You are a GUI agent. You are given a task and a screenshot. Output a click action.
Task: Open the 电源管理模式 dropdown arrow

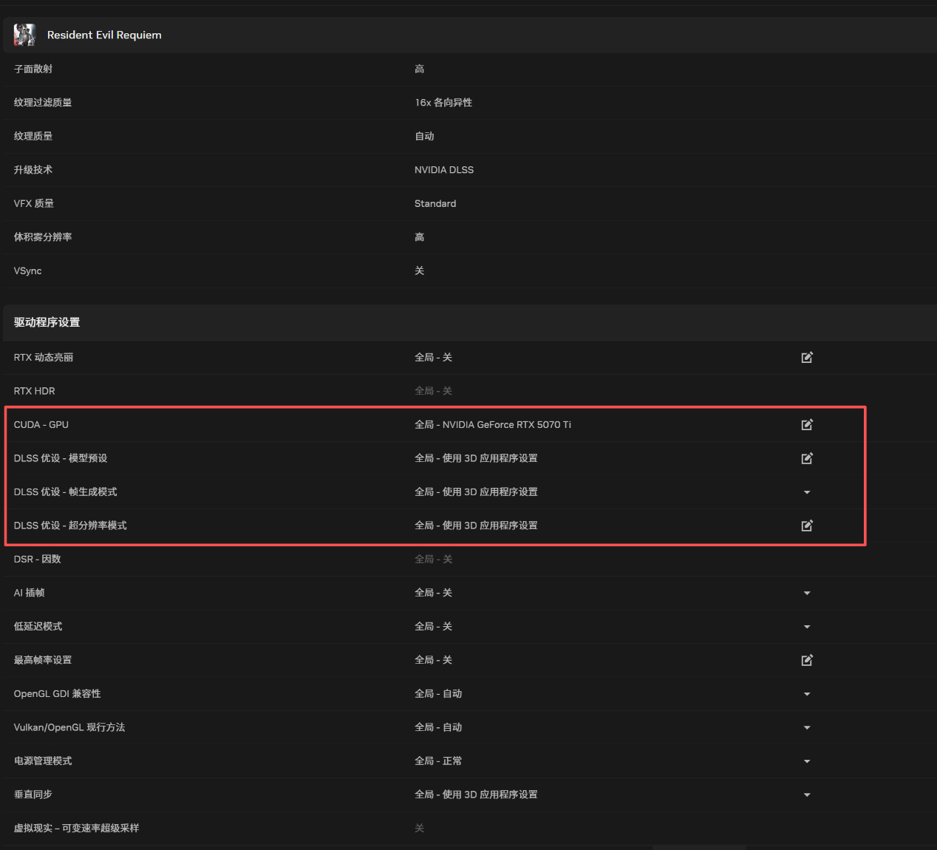pos(807,761)
